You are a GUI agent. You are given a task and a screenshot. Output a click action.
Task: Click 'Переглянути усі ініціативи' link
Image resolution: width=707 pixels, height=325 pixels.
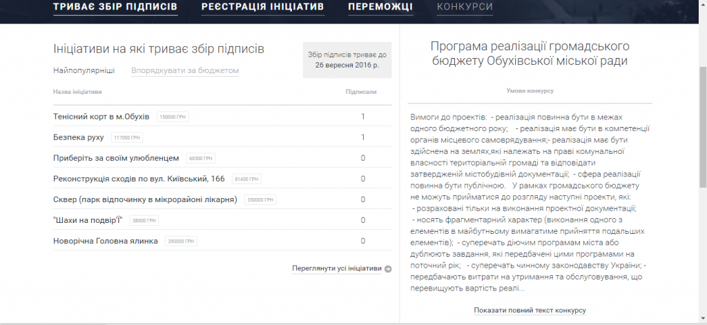pyautogui.click(x=337, y=268)
